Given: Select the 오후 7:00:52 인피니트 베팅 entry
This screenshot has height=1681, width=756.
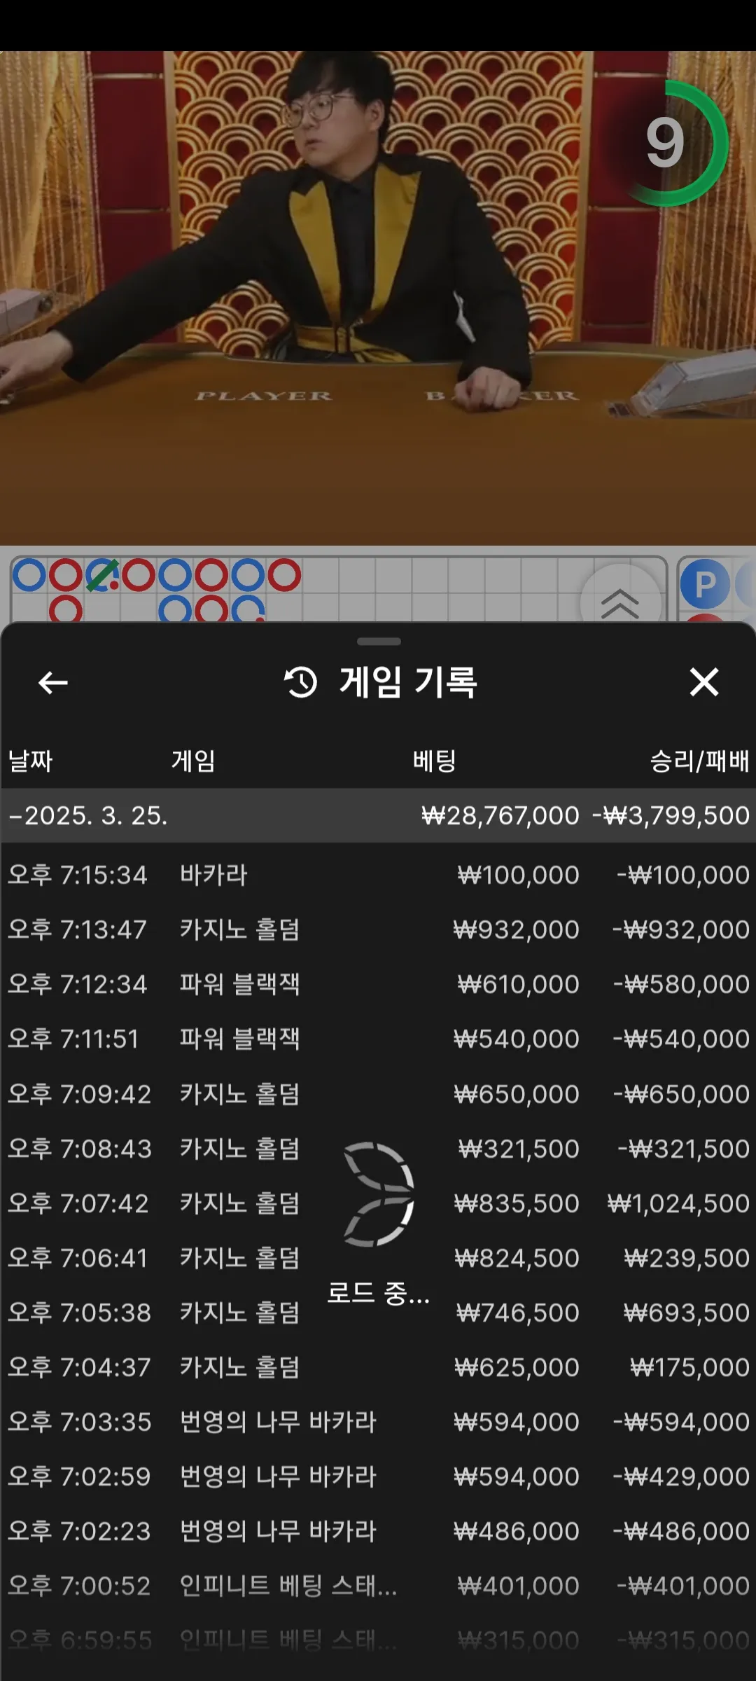Looking at the screenshot, I should coord(378,1586).
